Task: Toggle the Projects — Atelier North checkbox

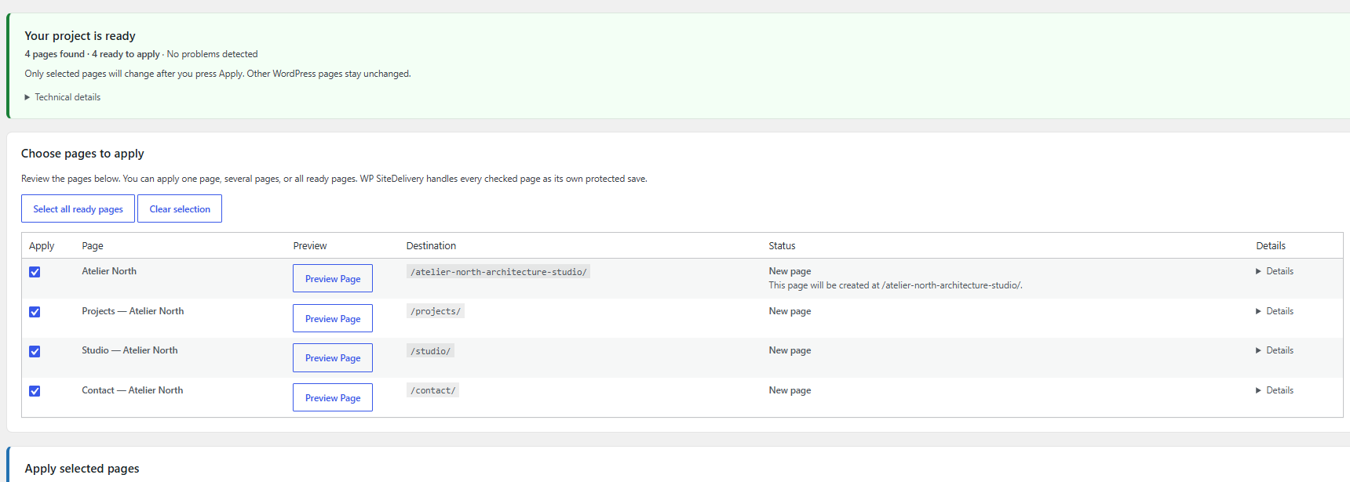Action: point(35,312)
